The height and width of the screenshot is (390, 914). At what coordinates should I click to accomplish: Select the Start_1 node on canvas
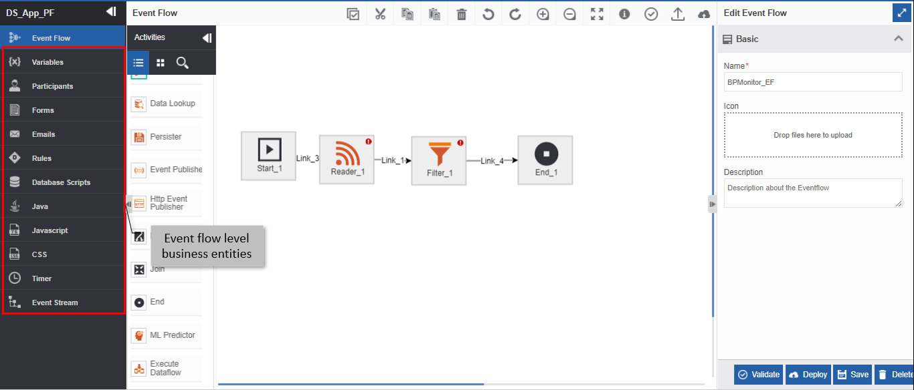268,156
